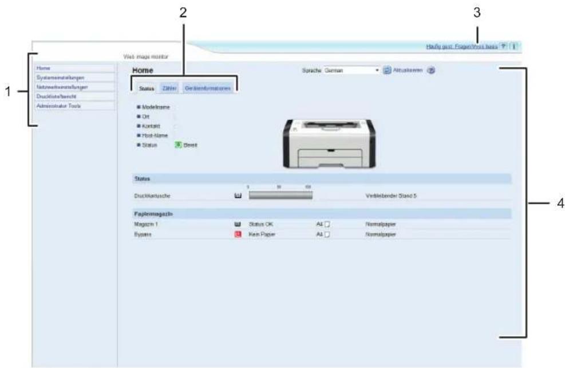Click the 'Druckkartusche' label

152,196
